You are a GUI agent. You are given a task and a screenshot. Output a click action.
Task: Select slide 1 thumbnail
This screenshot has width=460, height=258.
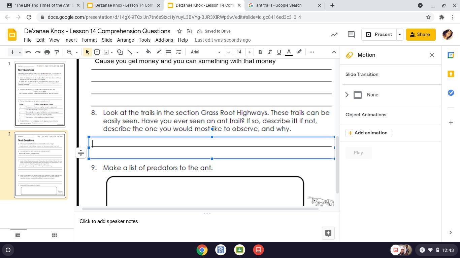(40, 94)
